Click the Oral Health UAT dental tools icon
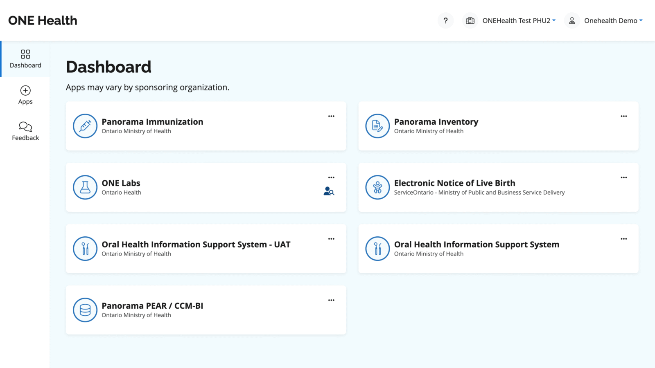 pyautogui.click(x=85, y=249)
